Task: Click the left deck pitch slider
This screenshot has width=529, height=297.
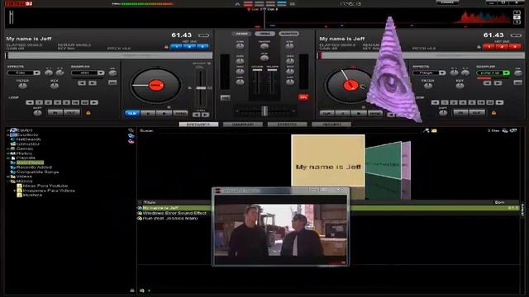Action: coord(201,88)
